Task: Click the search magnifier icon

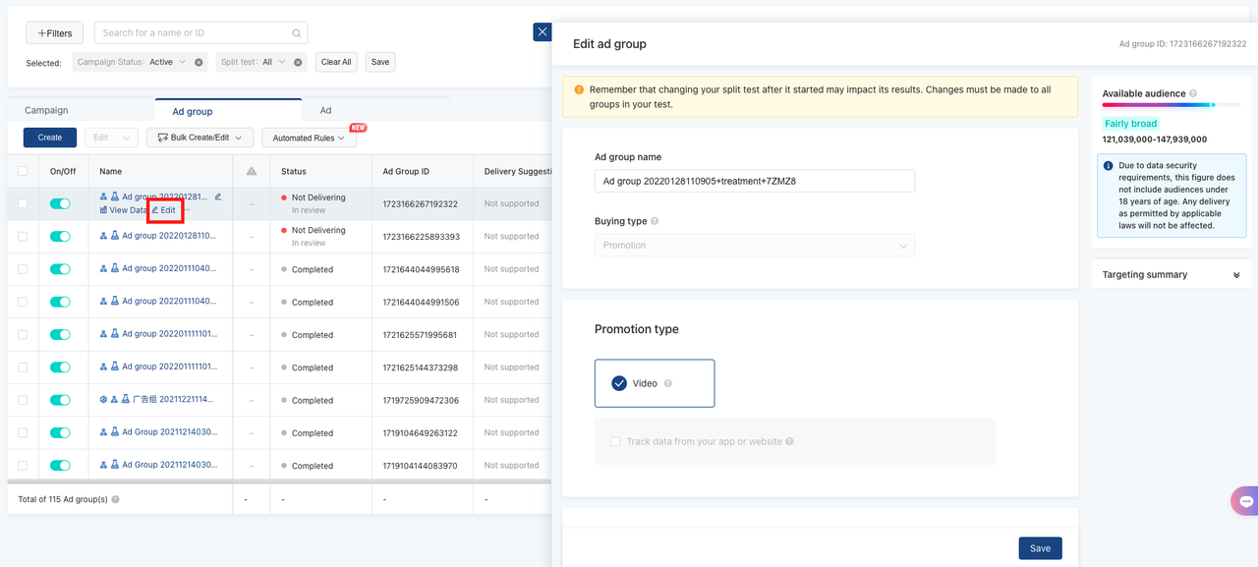Action: pos(296,33)
